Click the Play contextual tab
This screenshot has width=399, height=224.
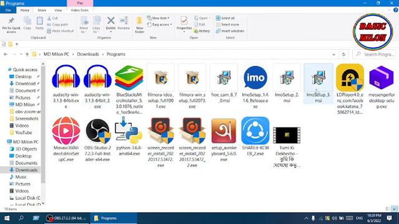80,3
